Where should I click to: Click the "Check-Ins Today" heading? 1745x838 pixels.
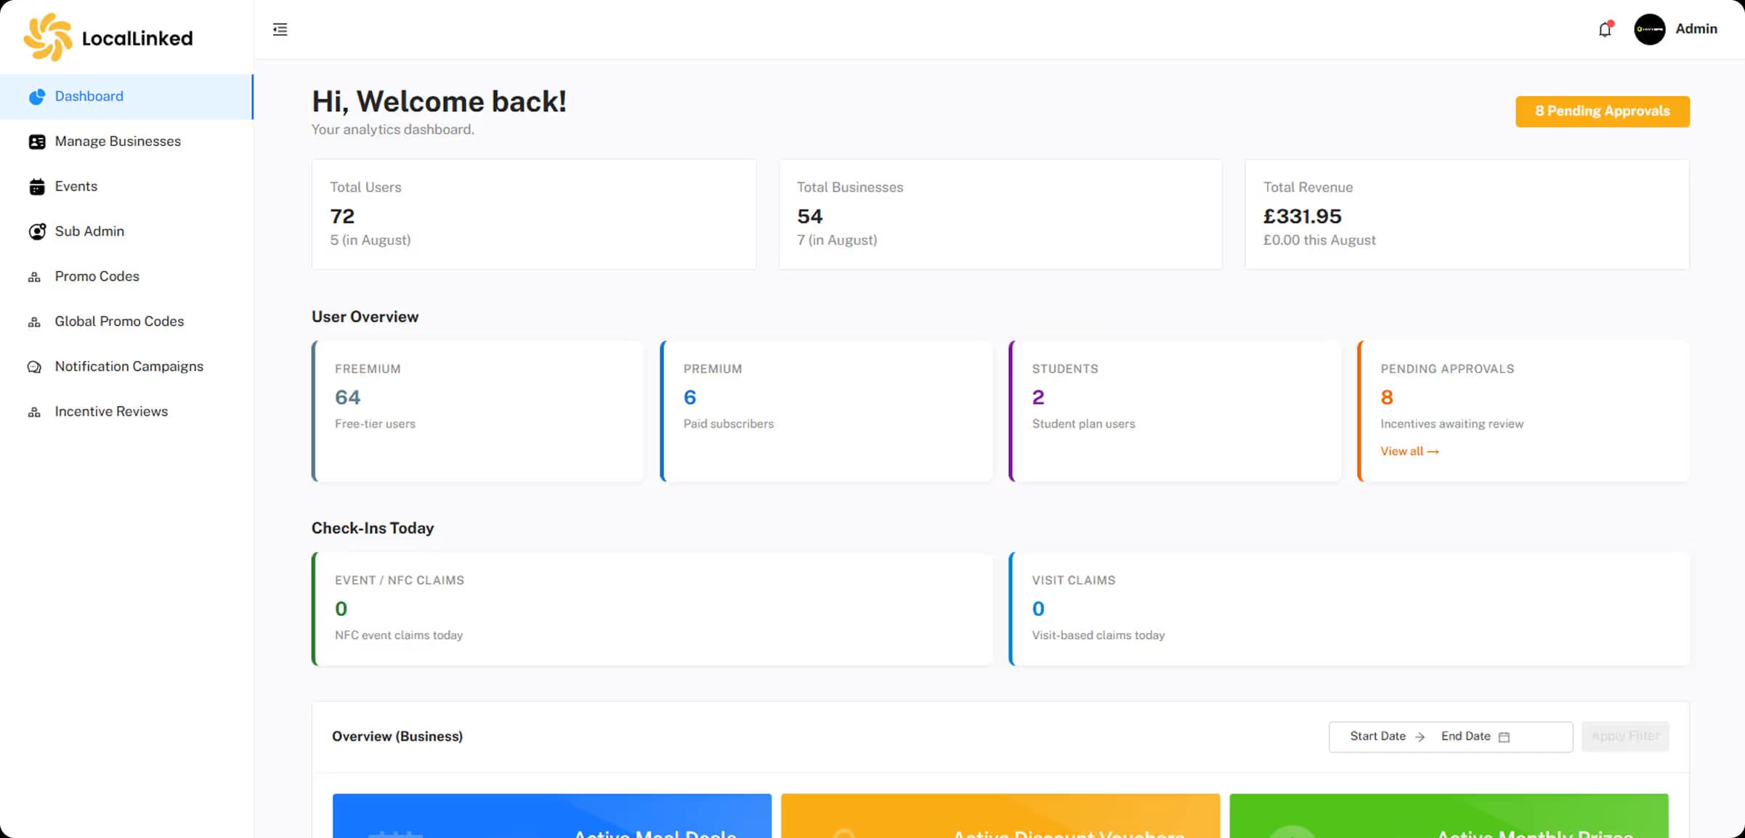[x=373, y=528]
